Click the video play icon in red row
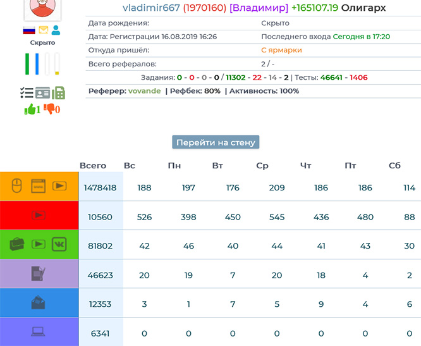Viewport: 421px width, 346px height. pyautogui.click(x=39, y=216)
